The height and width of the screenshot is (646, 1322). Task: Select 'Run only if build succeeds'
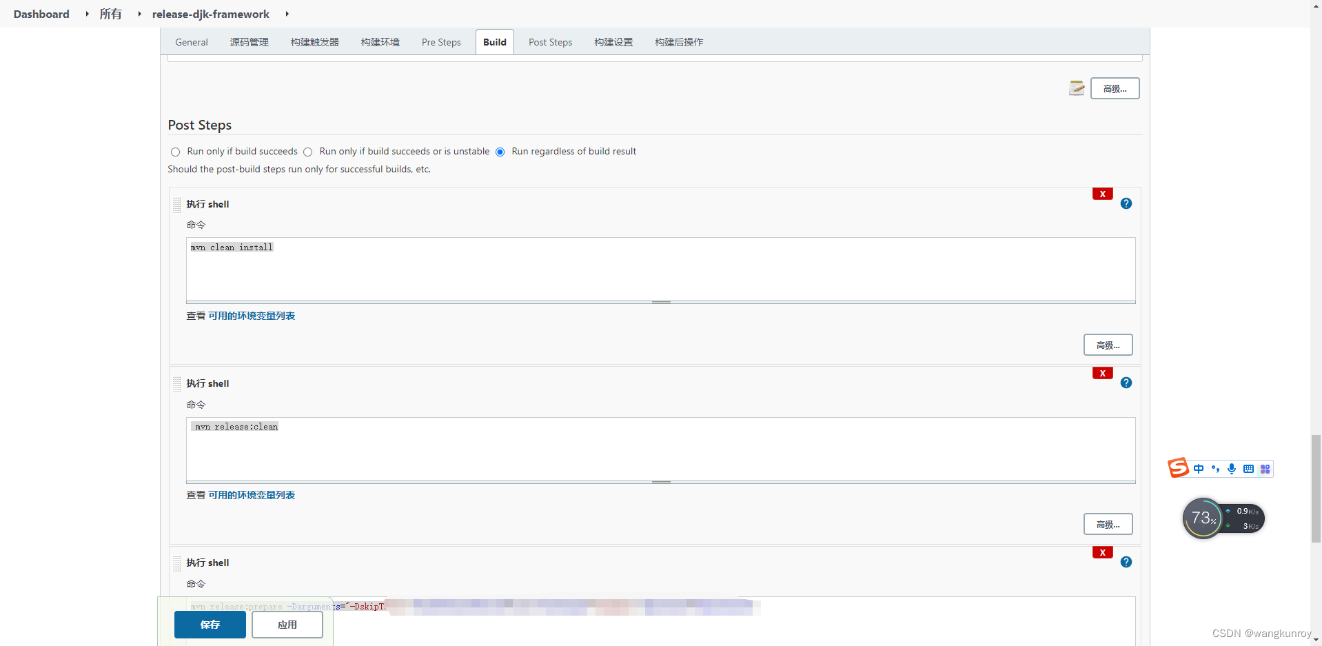(x=175, y=152)
